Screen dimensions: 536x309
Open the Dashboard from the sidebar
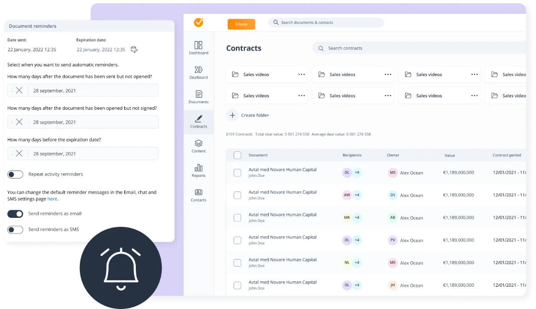pyautogui.click(x=198, y=47)
